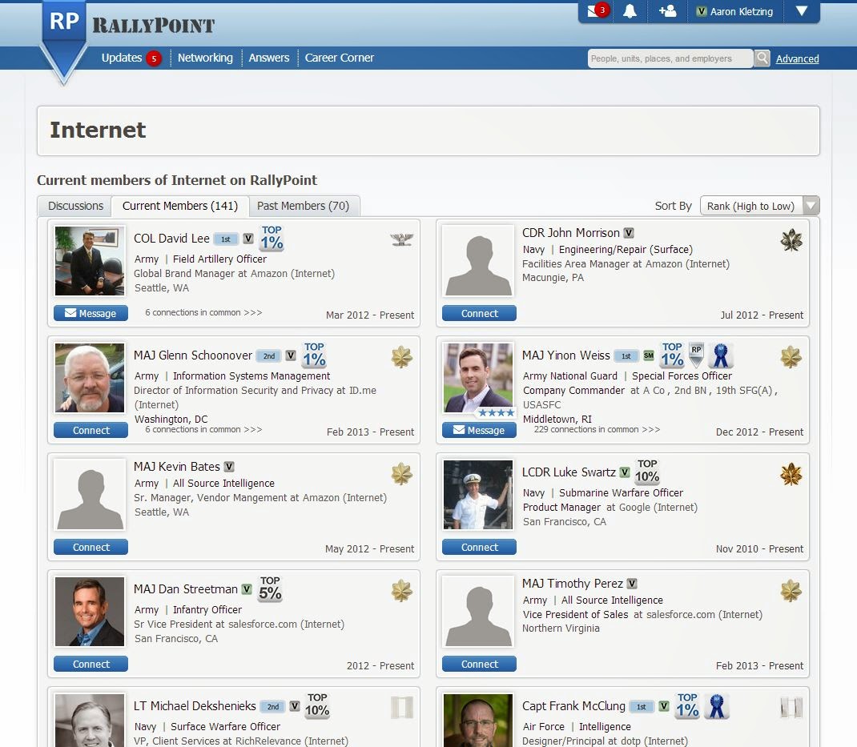Image resolution: width=857 pixels, height=747 pixels.
Task: Open MAJ Timothy Perez profile name
Action: tap(572, 584)
